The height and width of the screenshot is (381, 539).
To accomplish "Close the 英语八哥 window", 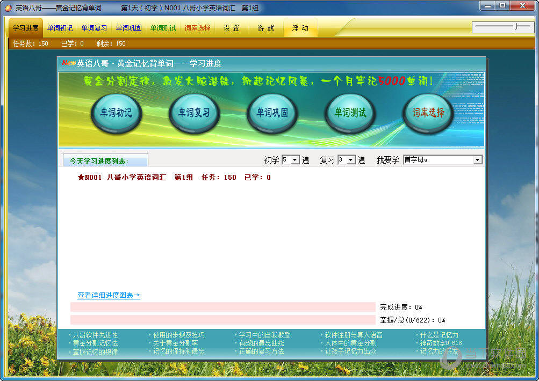I will point(522,6).
